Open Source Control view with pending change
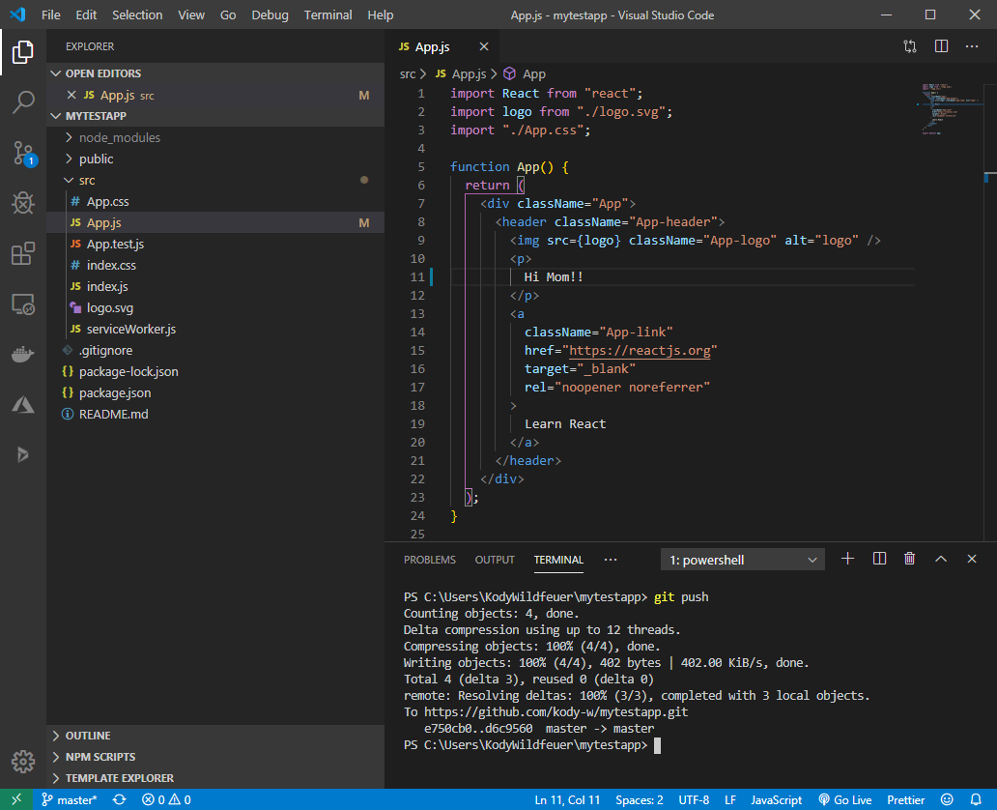Screen dimensions: 997x810 tap(23, 153)
